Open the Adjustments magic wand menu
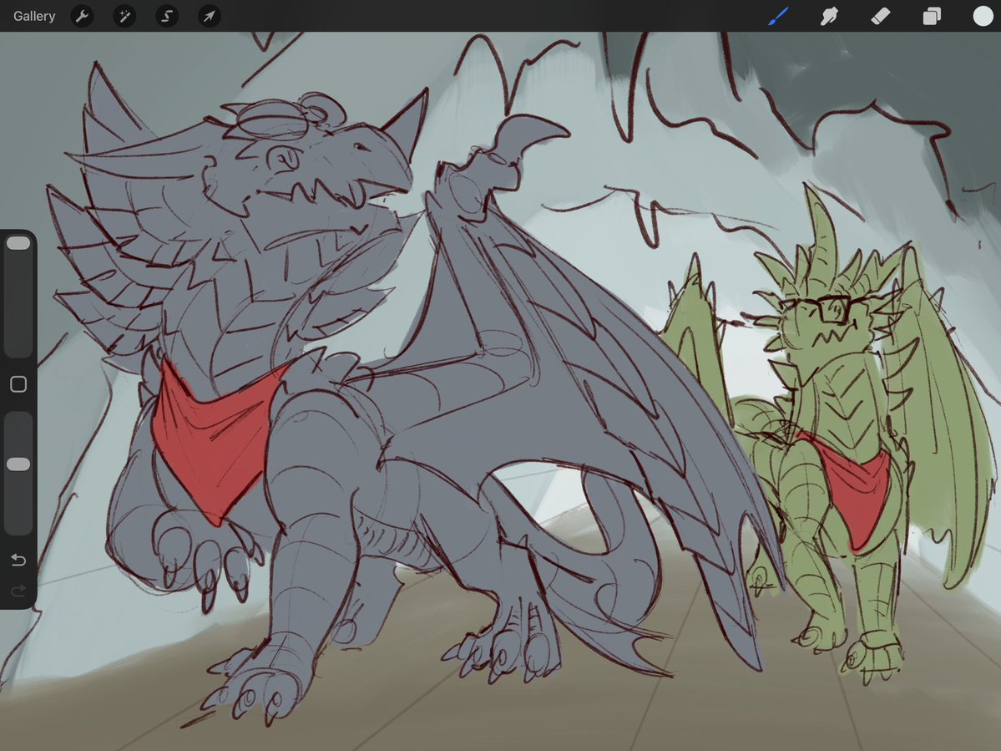Viewport: 1001px width, 751px height. (x=124, y=16)
